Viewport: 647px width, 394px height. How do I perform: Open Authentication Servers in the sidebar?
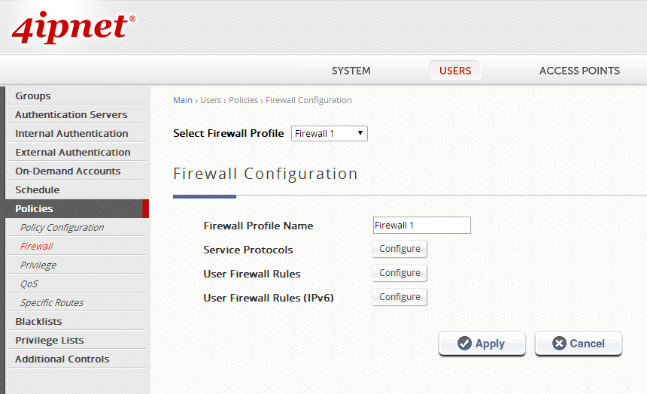[x=71, y=115]
